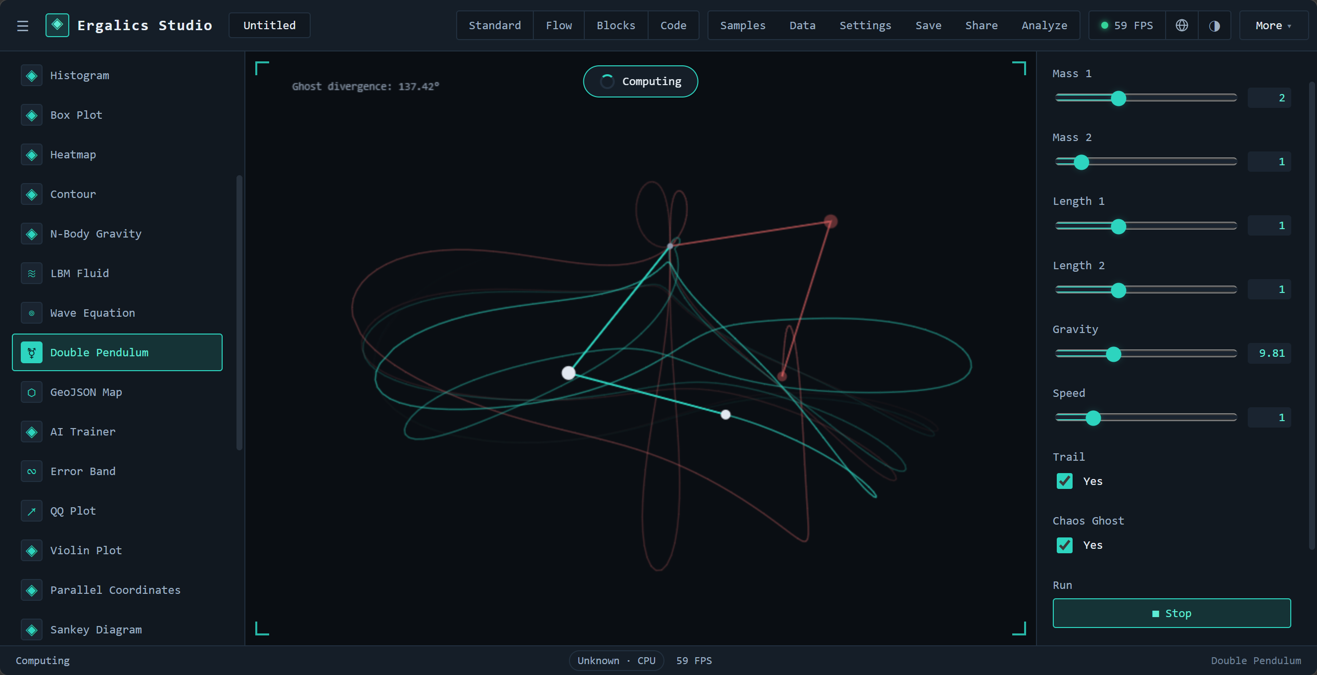The width and height of the screenshot is (1317, 675).
Task: Click the Histogram sidebar icon
Action: 32,76
